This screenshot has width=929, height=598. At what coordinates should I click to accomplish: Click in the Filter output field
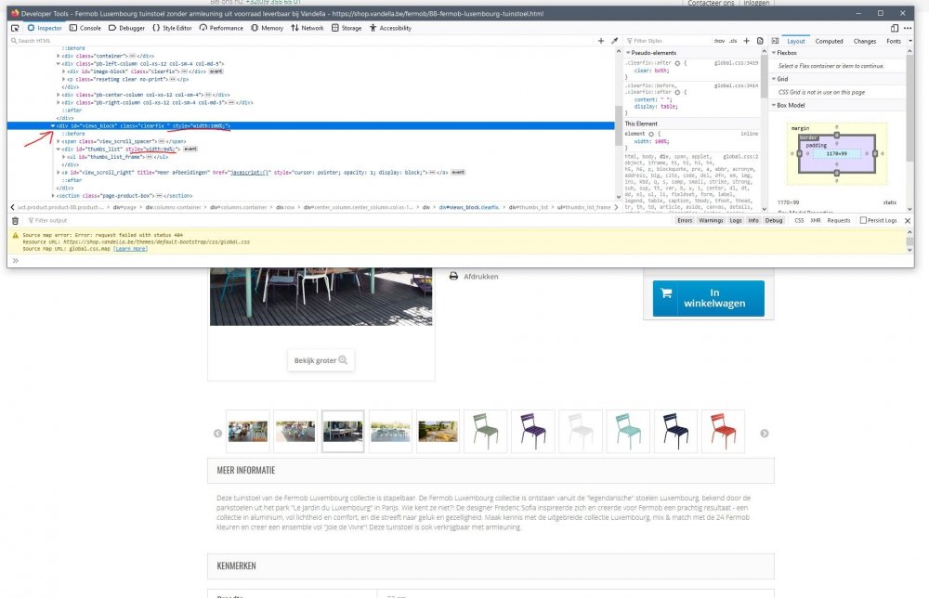(x=349, y=220)
